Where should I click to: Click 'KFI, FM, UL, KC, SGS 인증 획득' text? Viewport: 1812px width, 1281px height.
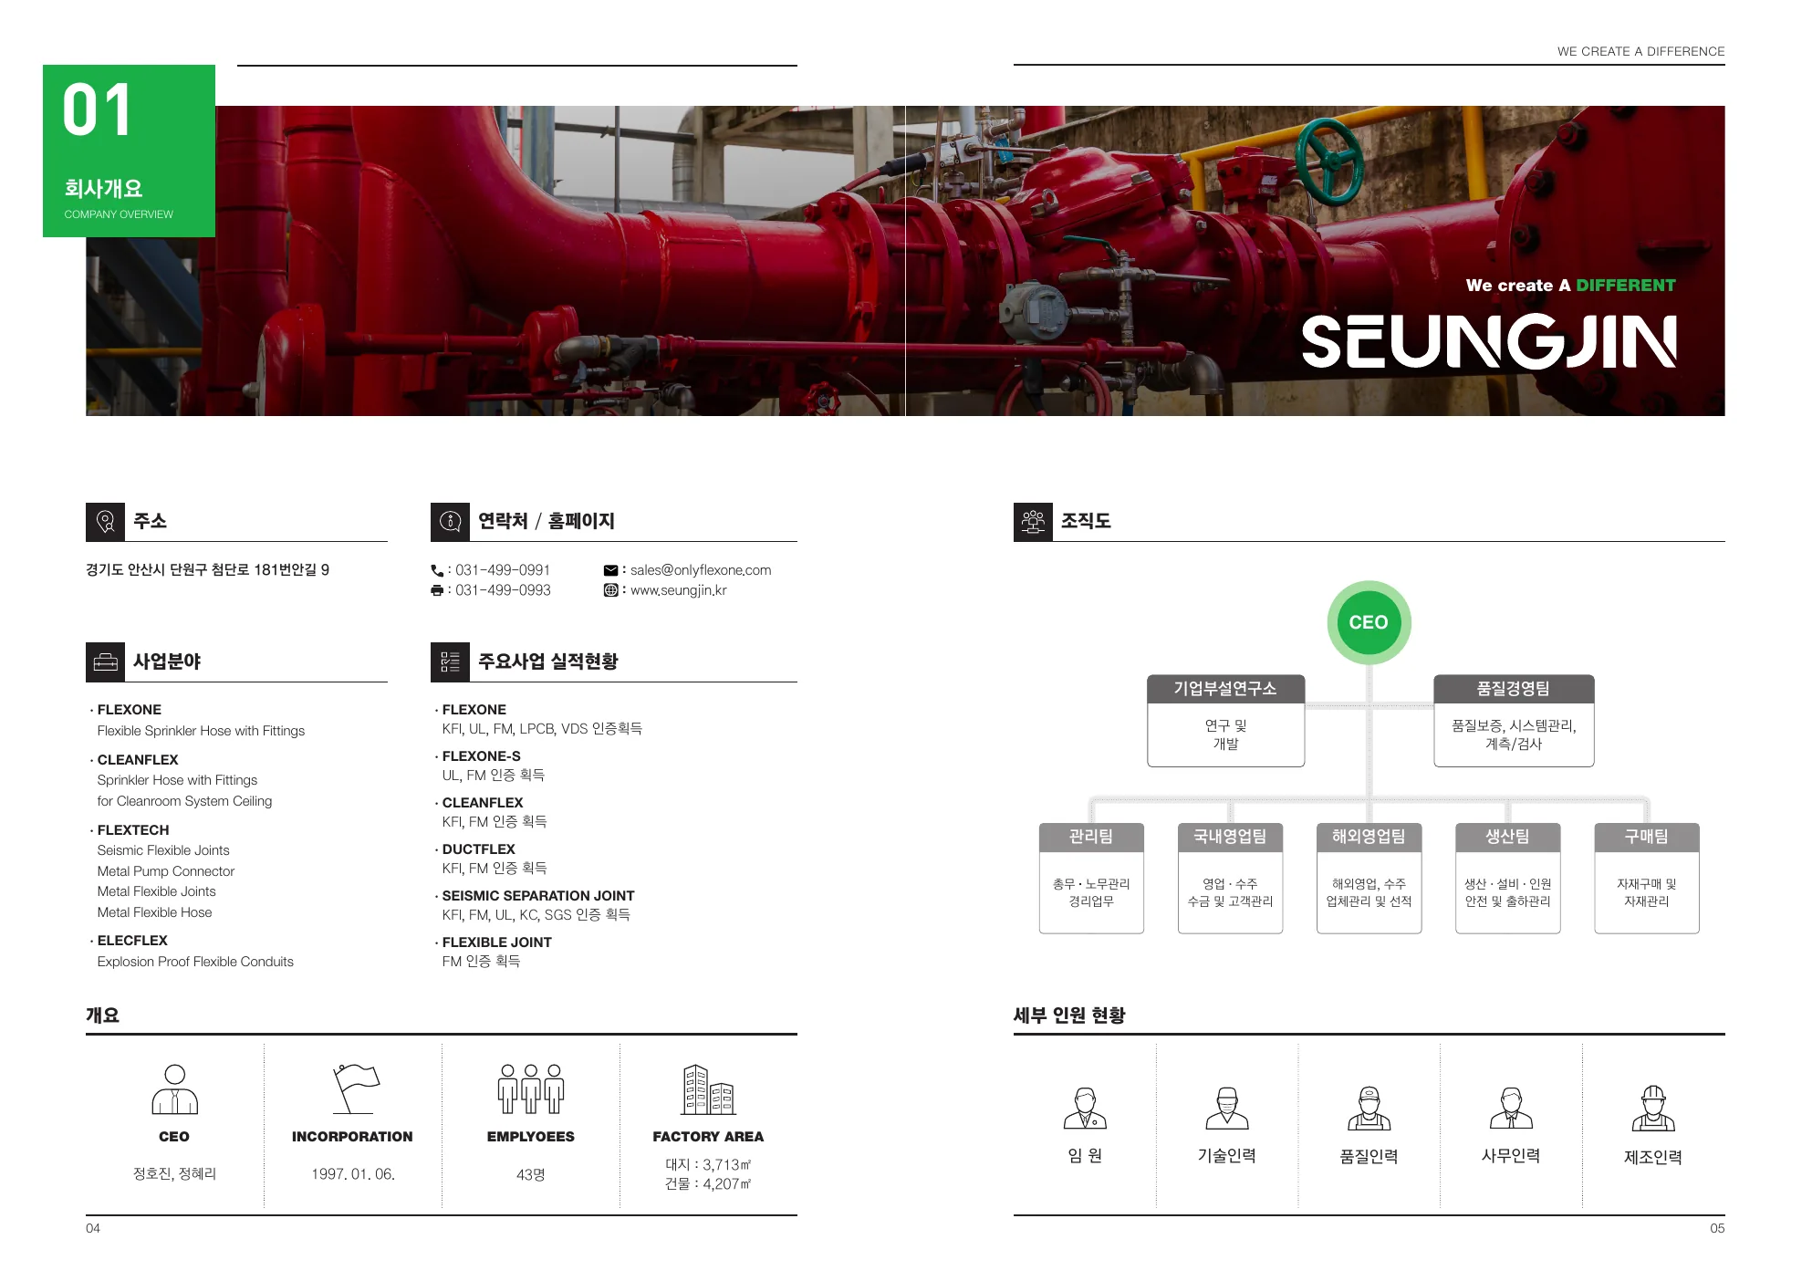(536, 915)
